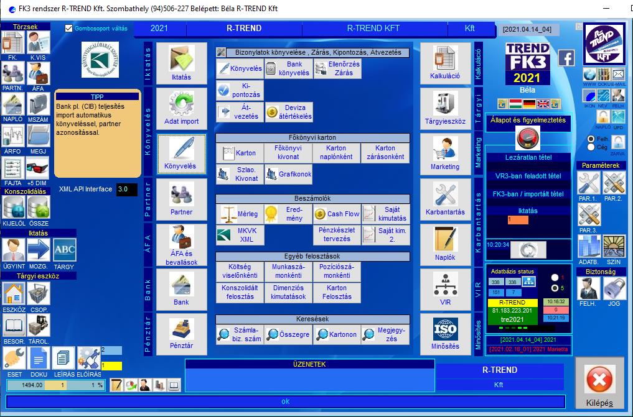Image resolution: width=633 pixels, height=417 pixels.
Task: Click the ELŐÍRÁS gears and tools icon
Action: [89, 358]
